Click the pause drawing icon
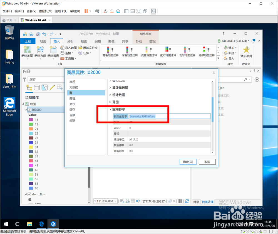This screenshot has height=234, width=278. coord(180,201)
